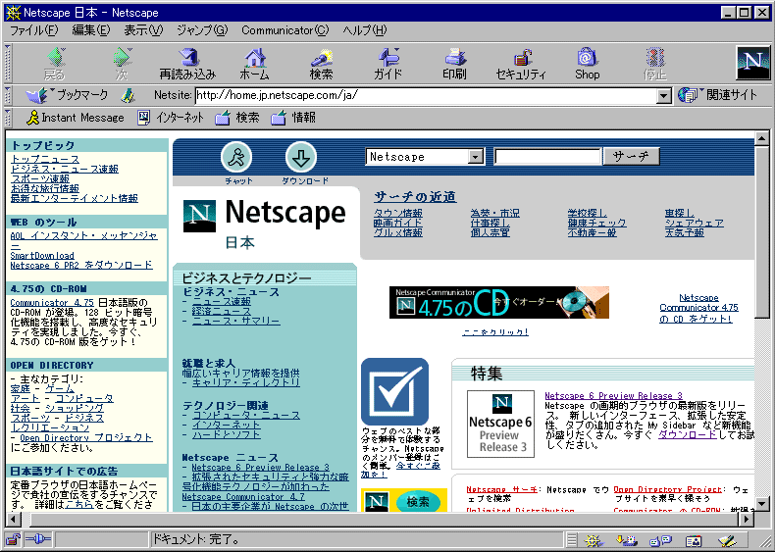This screenshot has width=775, height=552.
Task: Collapse the location toolbar grip handle
Action: click(8, 95)
